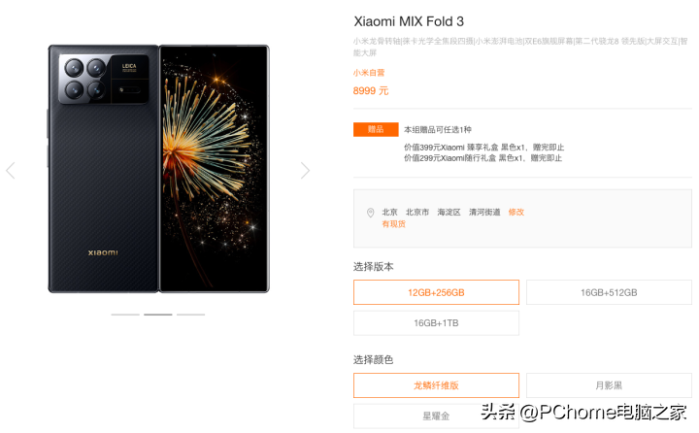
Task: Choose the 月影黑 color
Action: coord(609,385)
